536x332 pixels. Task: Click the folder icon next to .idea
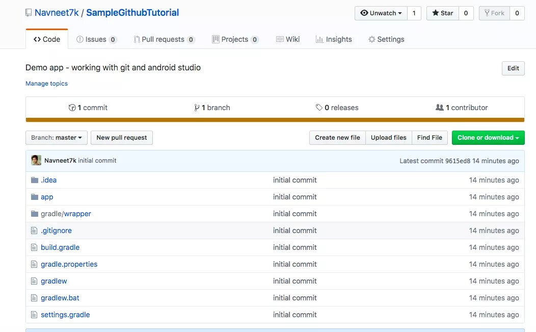click(35, 180)
